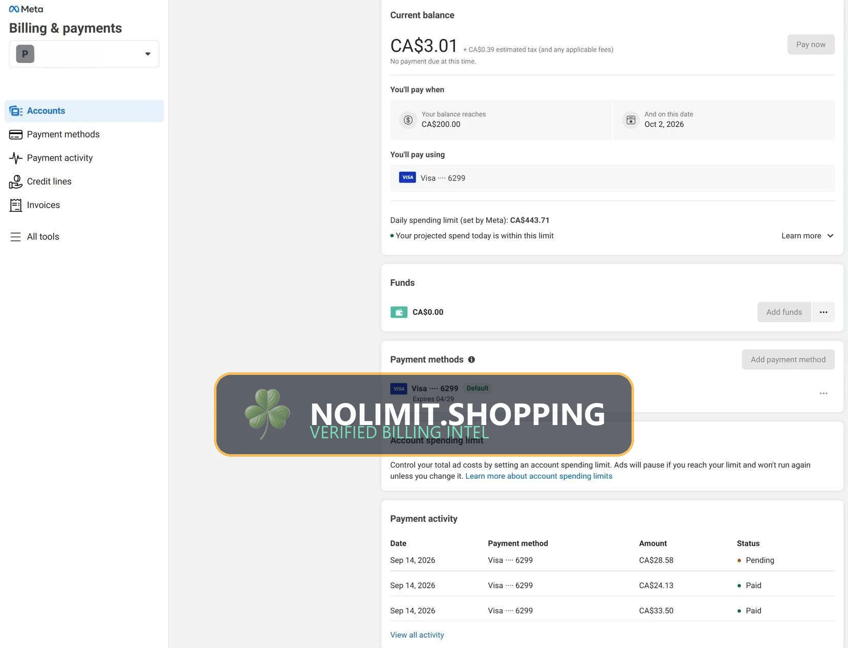This screenshot has width=848, height=648.
Task: Click the estimated tax note
Action: click(538, 50)
